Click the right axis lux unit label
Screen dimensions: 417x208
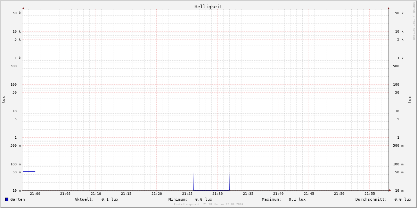pyautogui.click(x=410, y=99)
